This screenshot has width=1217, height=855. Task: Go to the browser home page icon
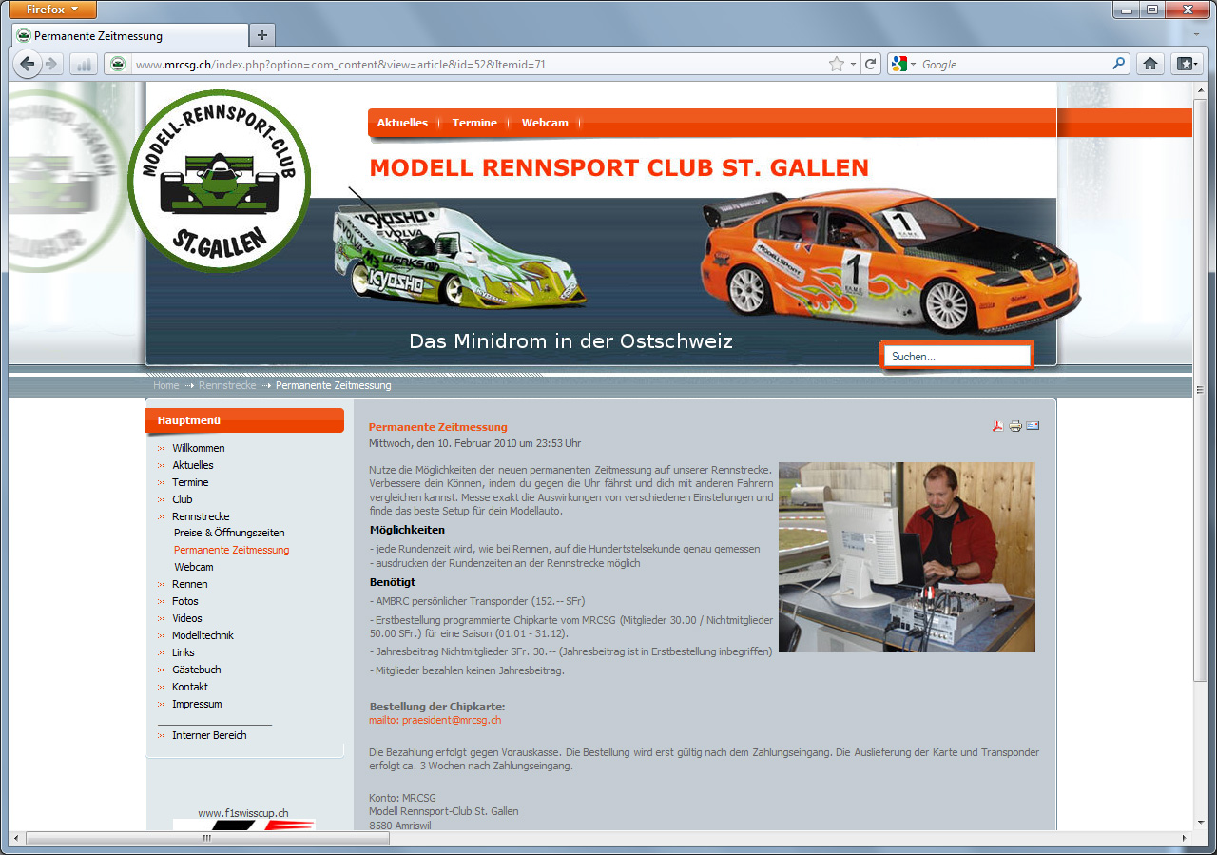(x=1150, y=64)
